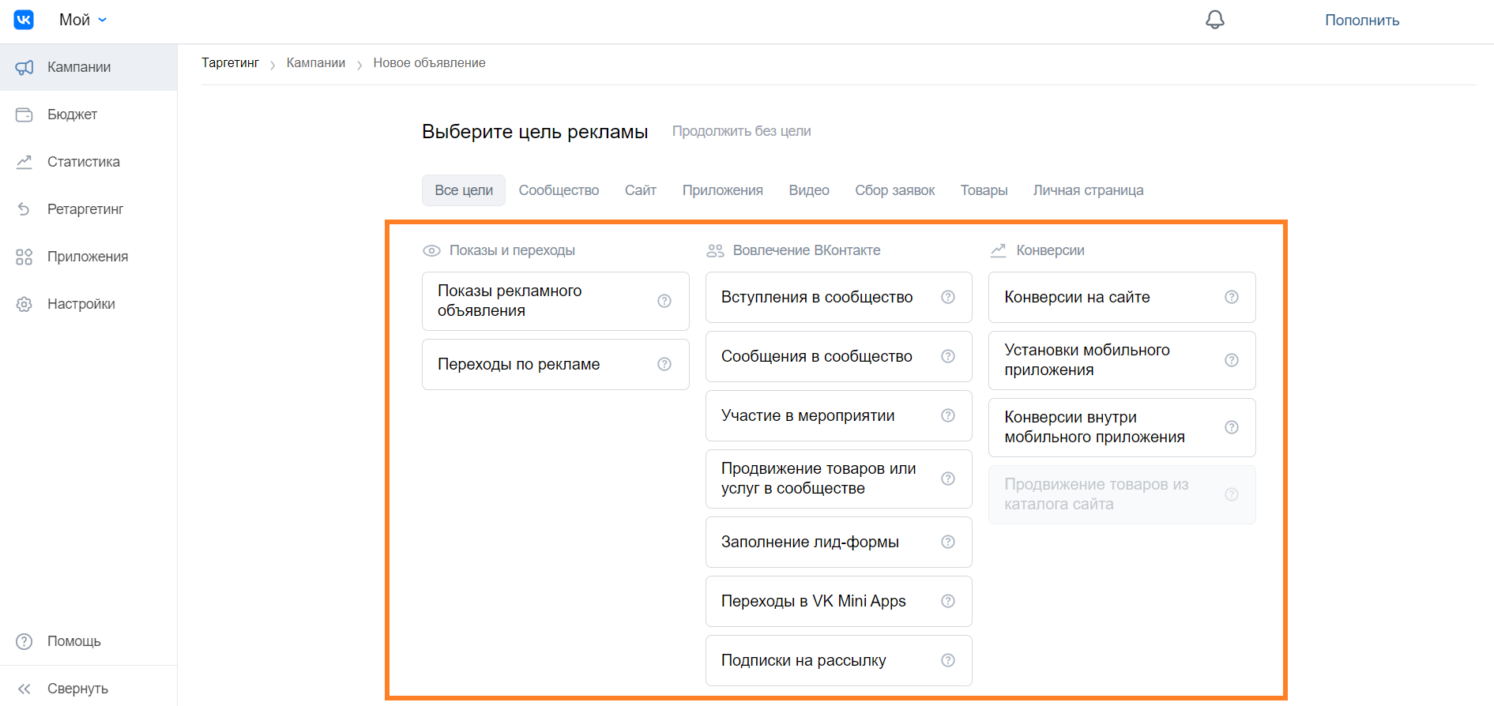The image size is (1494, 706).
Task: Choose goal Переходы в VK Mini Apps
Action: pyautogui.click(x=838, y=601)
